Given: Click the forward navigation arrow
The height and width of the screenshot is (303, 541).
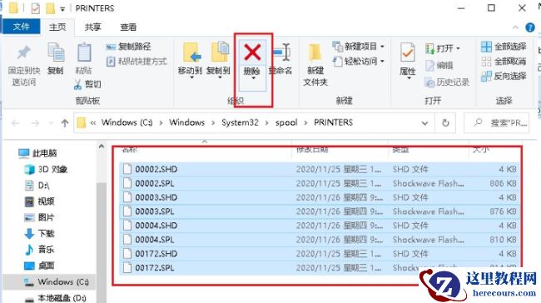Looking at the screenshot, I should 35,123.
